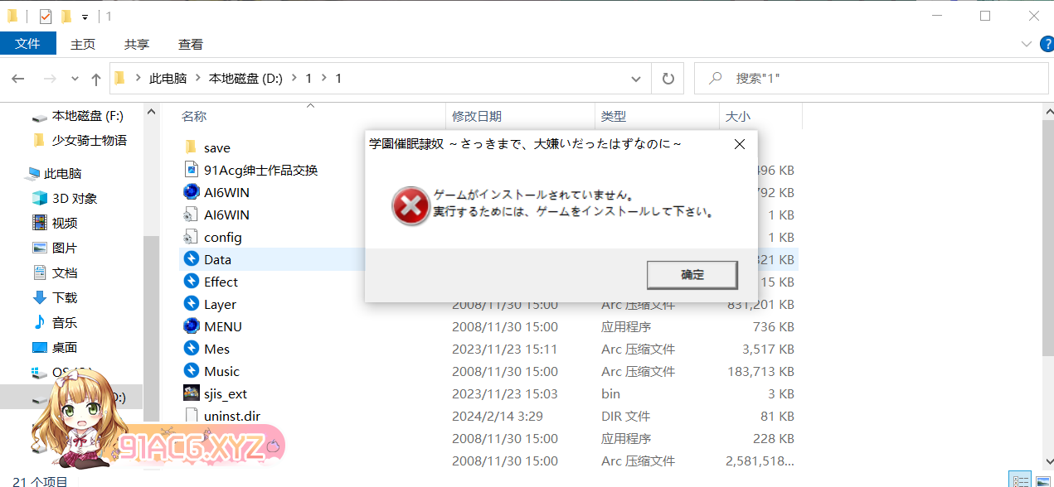Switch to the 查看 ribbon tab
Screen dimensions: 1054x487
pyautogui.click(x=191, y=44)
